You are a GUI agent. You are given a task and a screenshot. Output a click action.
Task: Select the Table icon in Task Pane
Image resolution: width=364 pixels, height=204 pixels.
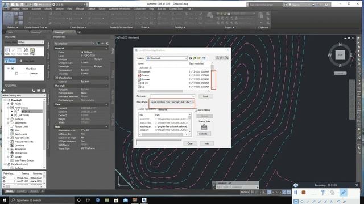(19, 52)
